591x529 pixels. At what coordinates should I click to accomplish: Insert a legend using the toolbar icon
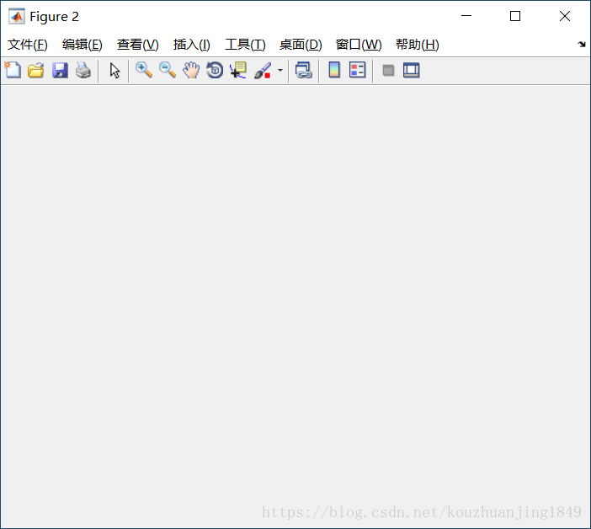(357, 70)
